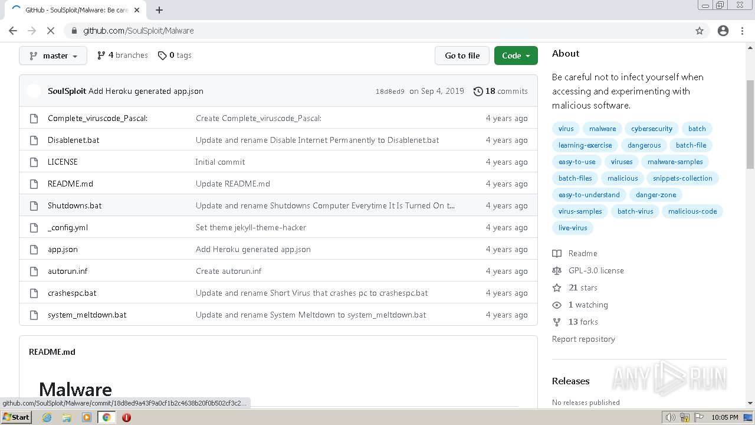Select the live-virus topic tag
Screen dimensions: 755x425
(x=573, y=228)
